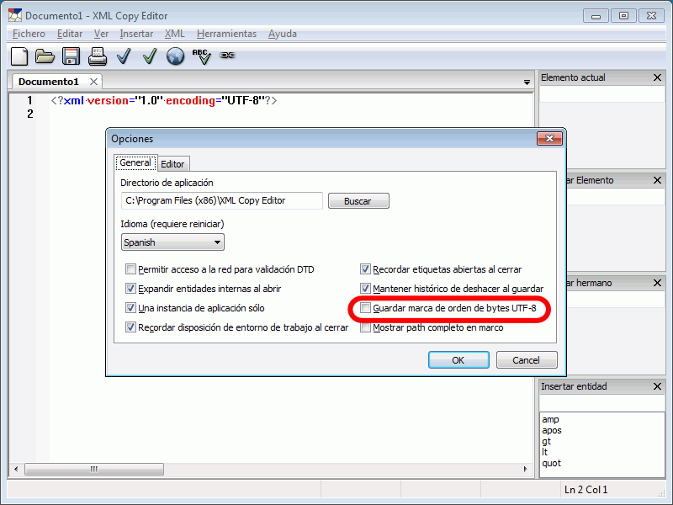
Task: Click the green check validate icon
Action: click(x=150, y=56)
